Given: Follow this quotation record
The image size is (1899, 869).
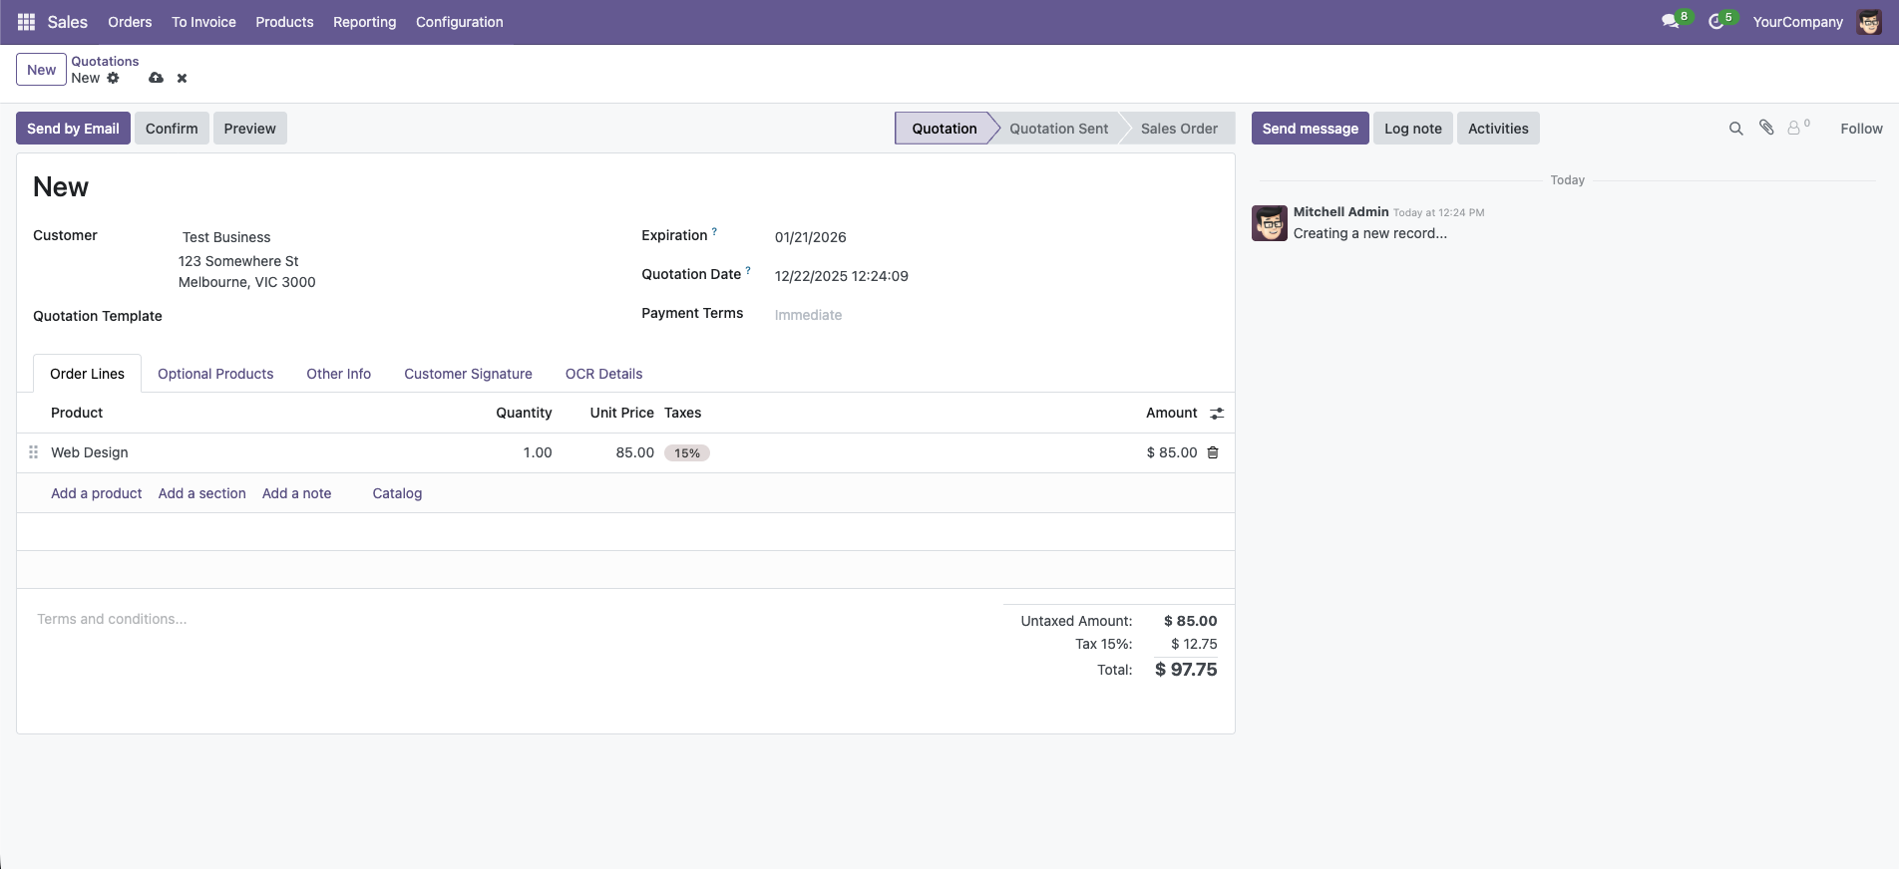Looking at the screenshot, I should click(x=1861, y=129).
